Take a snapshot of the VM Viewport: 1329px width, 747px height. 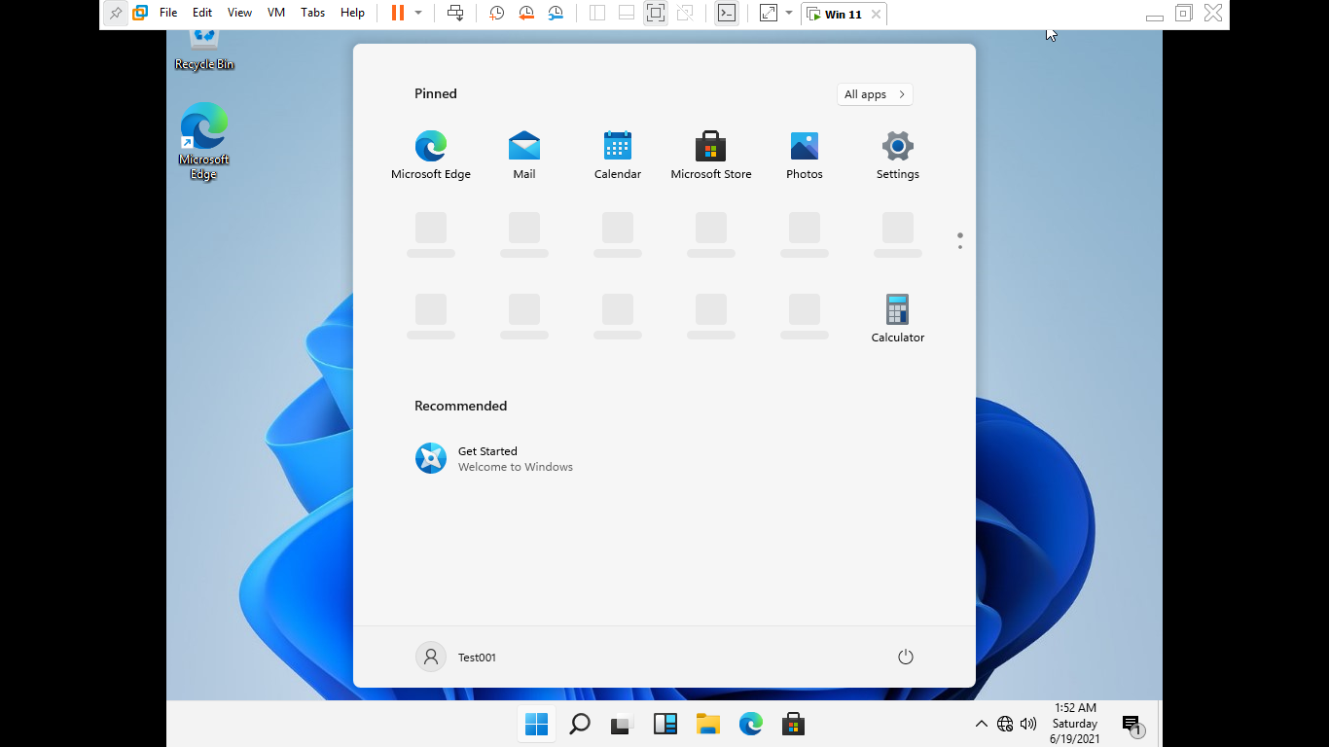(x=496, y=13)
